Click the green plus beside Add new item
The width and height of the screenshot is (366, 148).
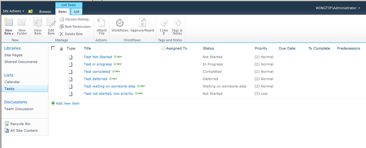(x=53, y=103)
